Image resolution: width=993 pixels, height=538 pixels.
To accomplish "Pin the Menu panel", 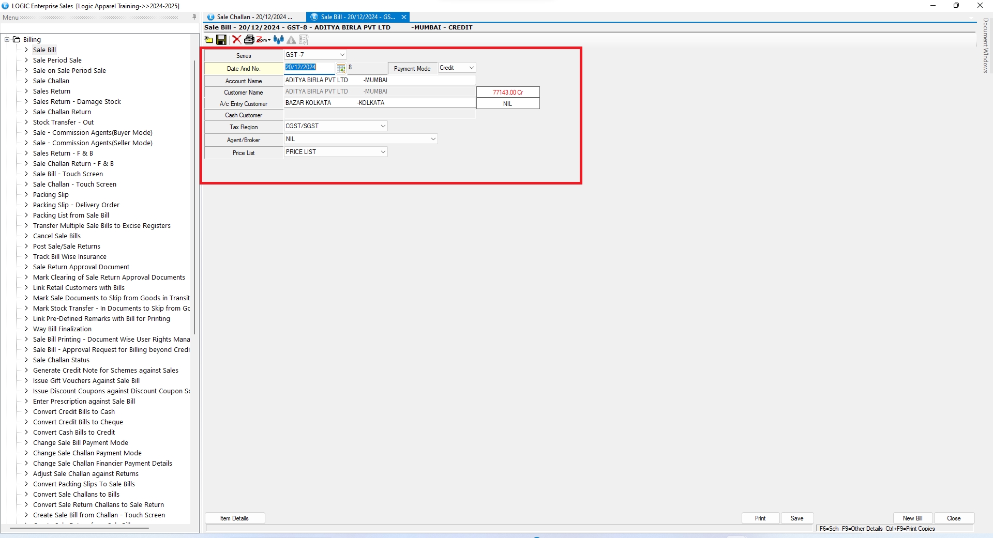I will pyautogui.click(x=194, y=17).
